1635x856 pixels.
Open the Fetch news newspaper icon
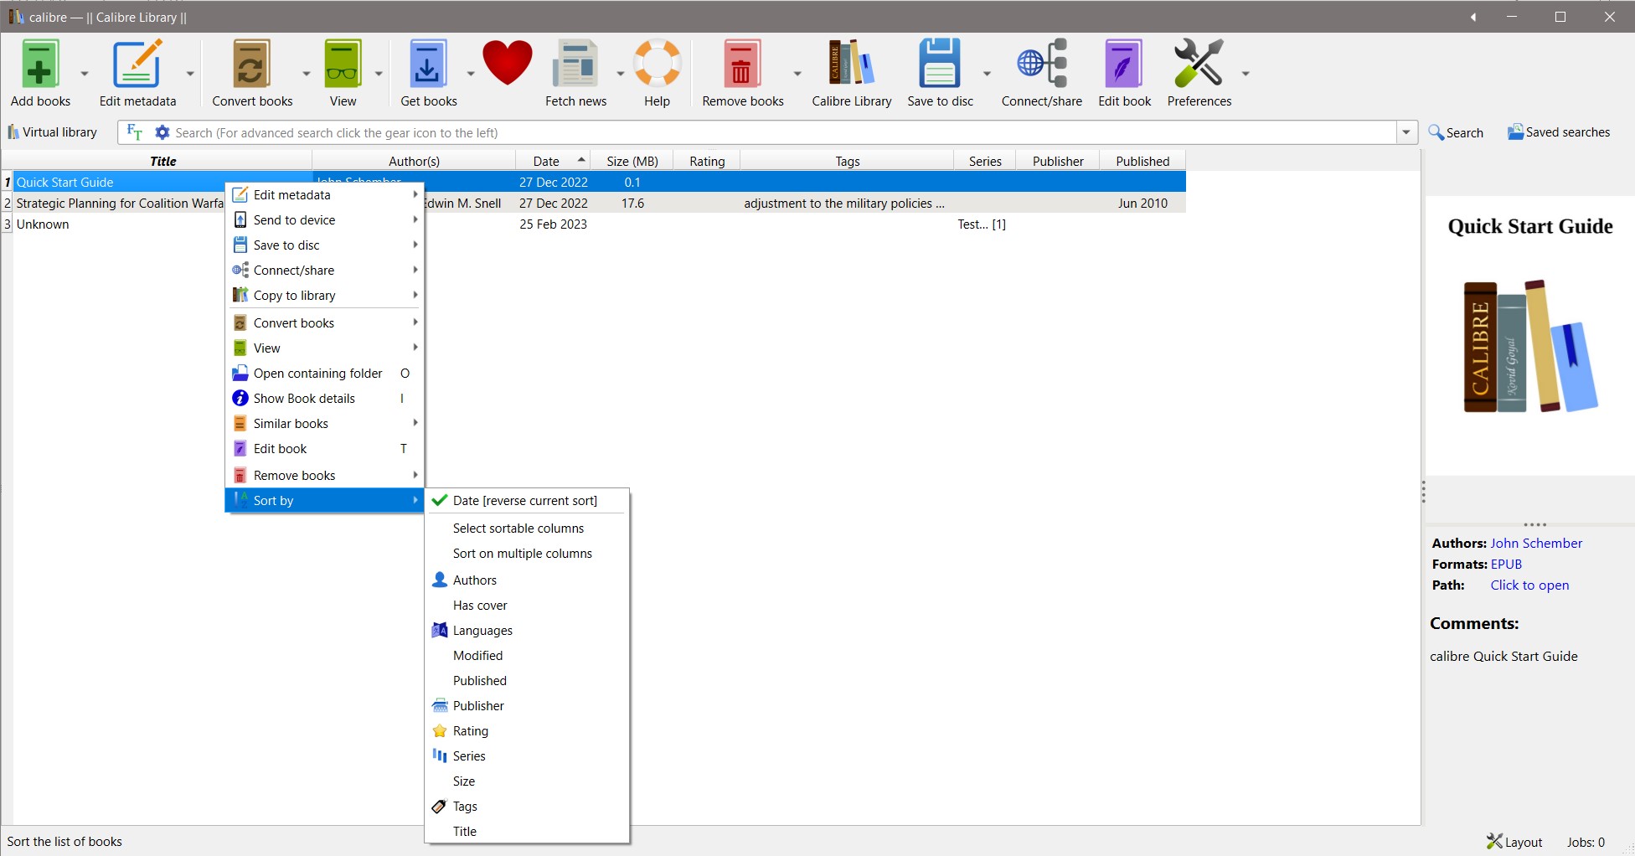[x=575, y=64]
